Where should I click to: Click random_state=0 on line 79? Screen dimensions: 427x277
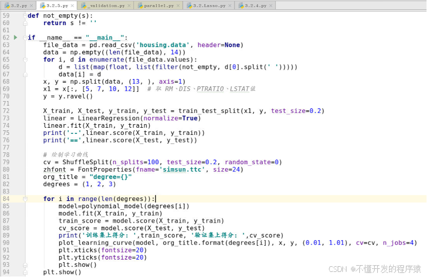[251, 162]
